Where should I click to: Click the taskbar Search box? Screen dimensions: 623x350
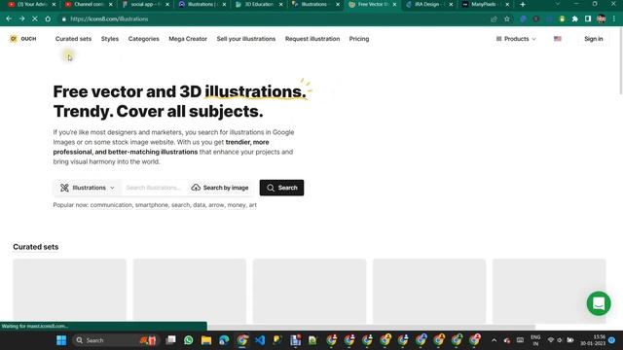115,340
